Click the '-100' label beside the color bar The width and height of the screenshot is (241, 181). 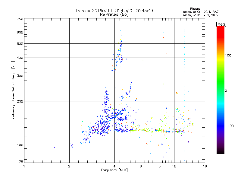229,126
